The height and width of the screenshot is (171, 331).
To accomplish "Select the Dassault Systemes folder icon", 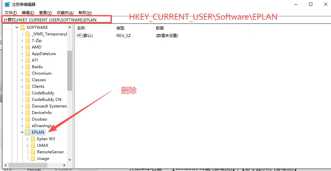I will click(x=28, y=106).
